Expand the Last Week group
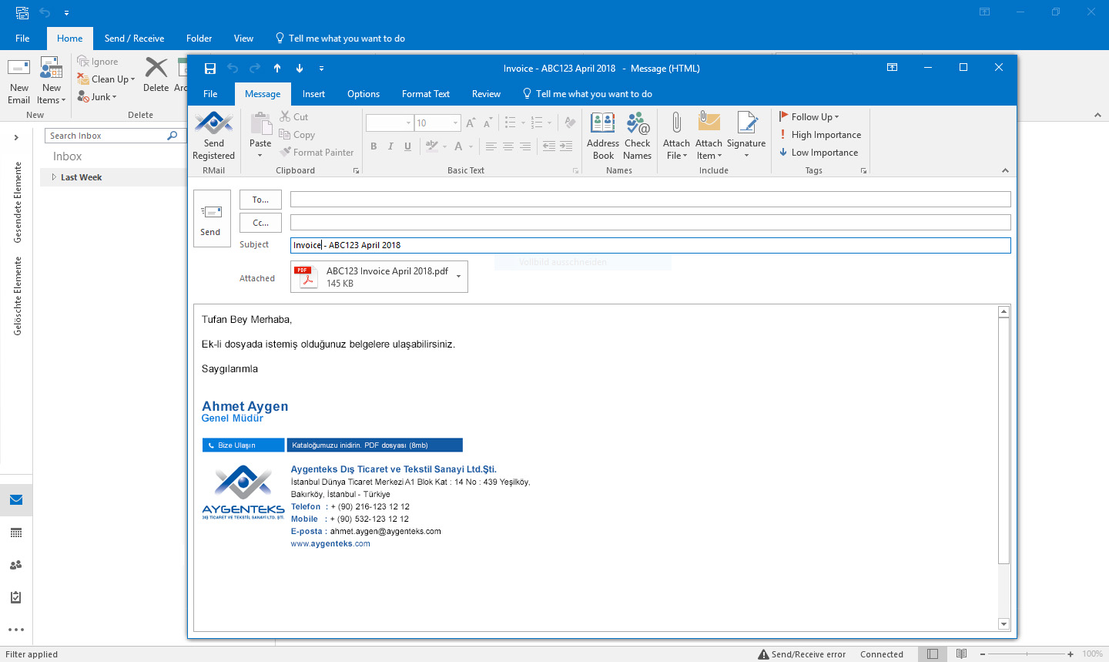Image resolution: width=1109 pixels, height=662 pixels. 54,177
